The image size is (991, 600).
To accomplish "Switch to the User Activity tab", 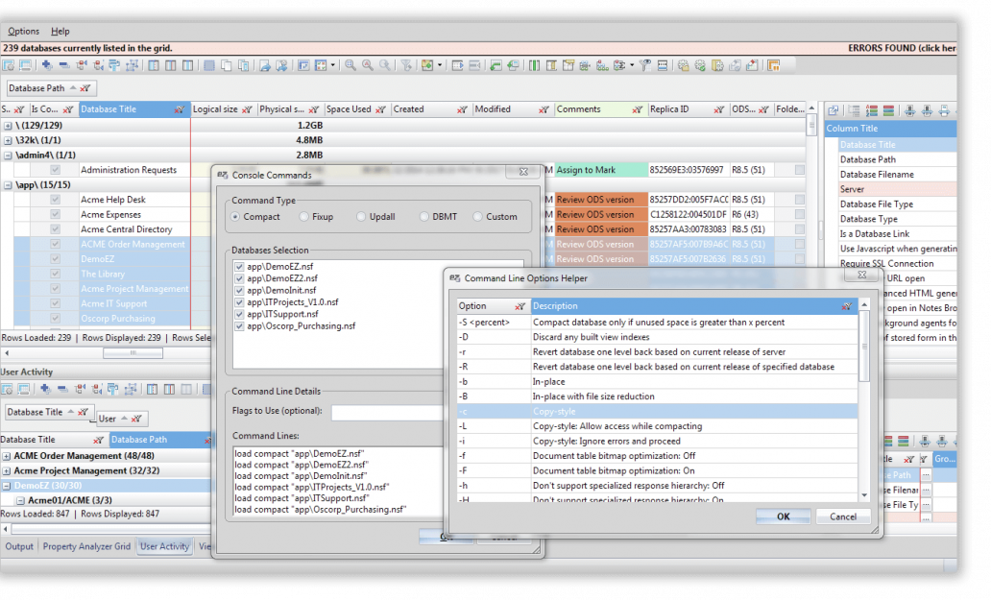I will click(164, 546).
